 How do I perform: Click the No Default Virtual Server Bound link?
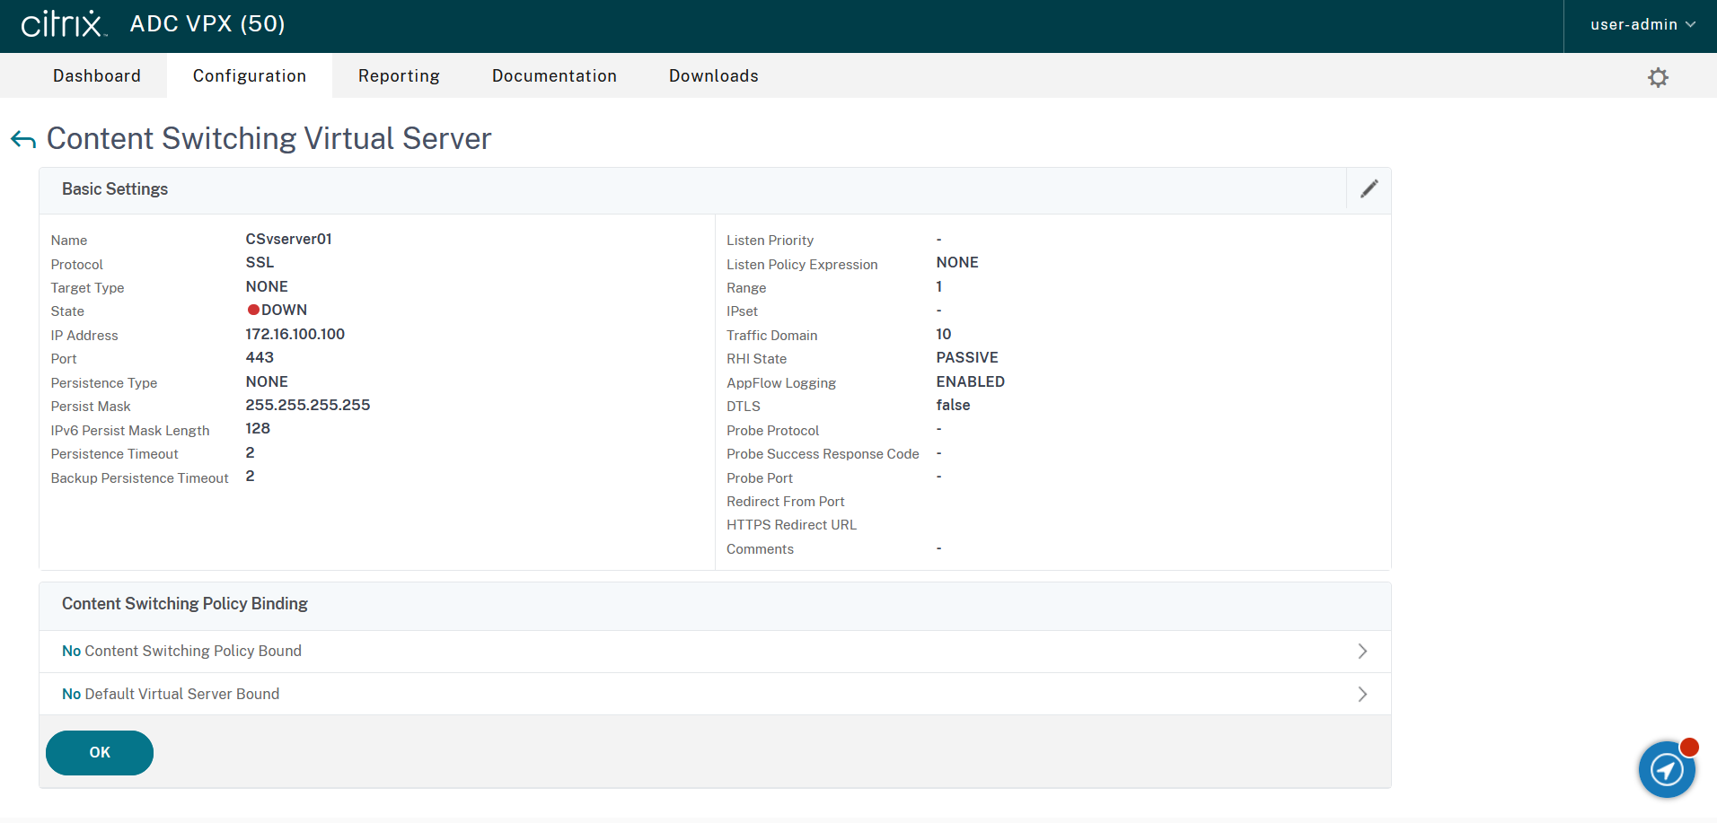click(171, 695)
